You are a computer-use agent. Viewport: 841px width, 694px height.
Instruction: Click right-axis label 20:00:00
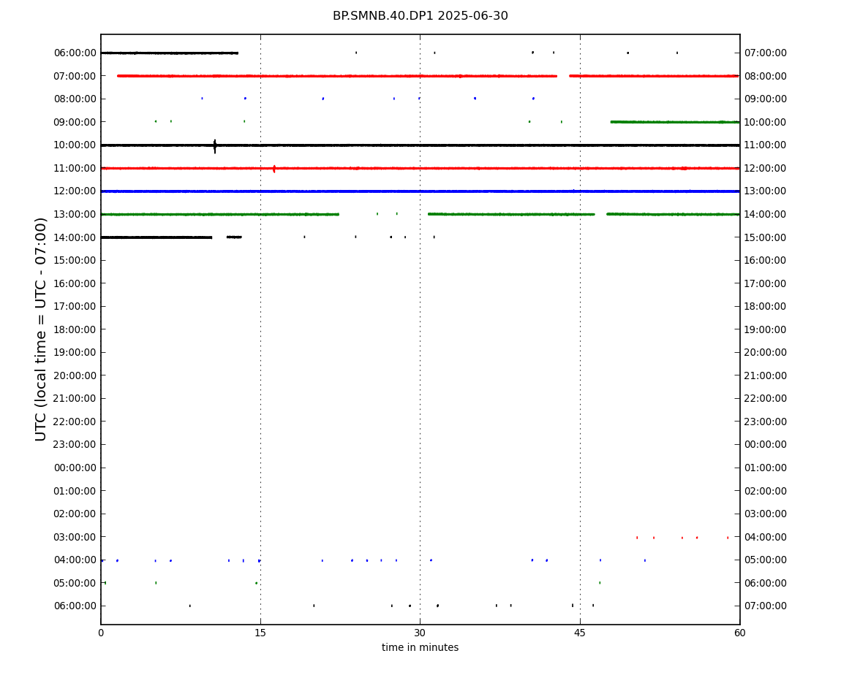(x=766, y=352)
